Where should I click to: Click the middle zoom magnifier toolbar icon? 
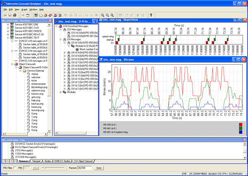[x=107, y=15]
